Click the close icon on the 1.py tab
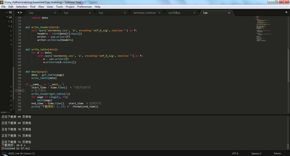Image resolution: width=290 pixels, height=156 pixels. click(x=229, y=13)
